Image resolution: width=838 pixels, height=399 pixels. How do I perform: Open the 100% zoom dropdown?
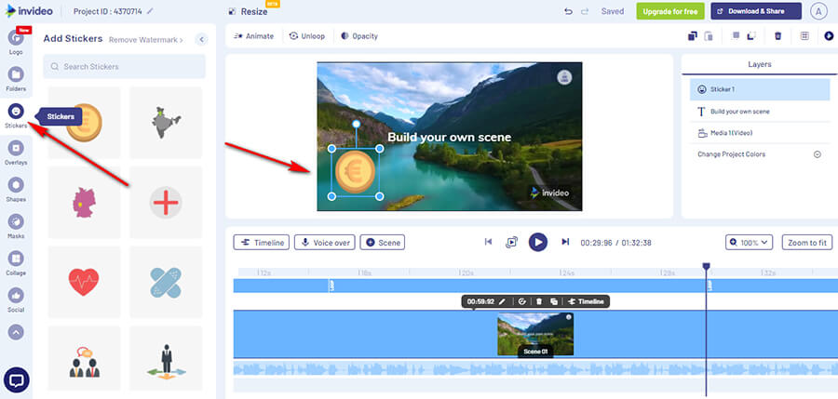[751, 242]
